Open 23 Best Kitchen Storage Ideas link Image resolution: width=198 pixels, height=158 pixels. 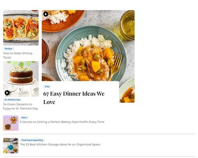60,144
